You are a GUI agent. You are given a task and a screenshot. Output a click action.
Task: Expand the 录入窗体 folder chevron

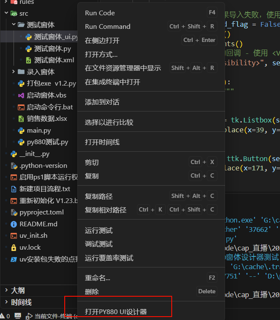point(14,72)
